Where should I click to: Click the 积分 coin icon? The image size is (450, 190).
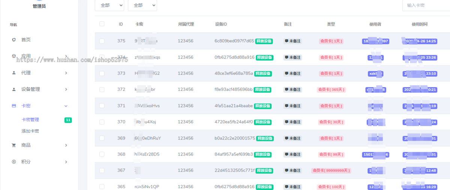click(14, 162)
